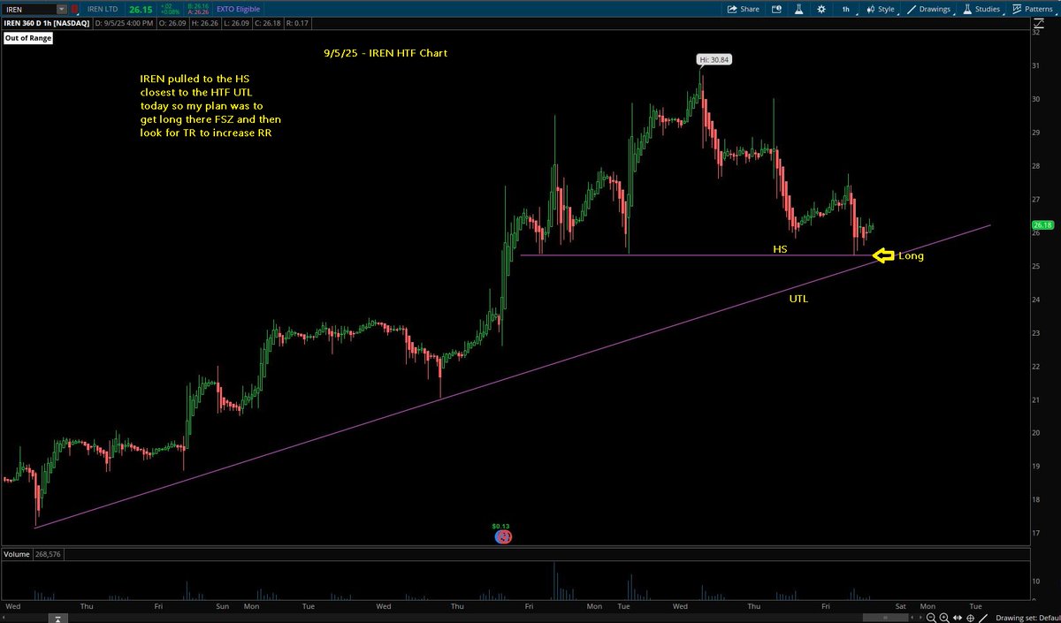Select the trendline drawing tool icon
Screen dimensions: 1061x623
coord(983,618)
